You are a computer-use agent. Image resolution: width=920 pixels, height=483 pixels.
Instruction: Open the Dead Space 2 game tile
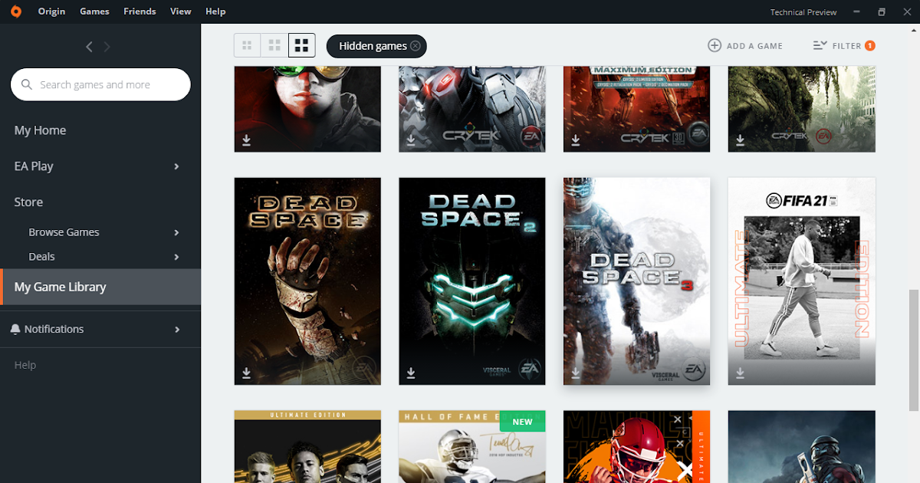(x=472, y=281)
